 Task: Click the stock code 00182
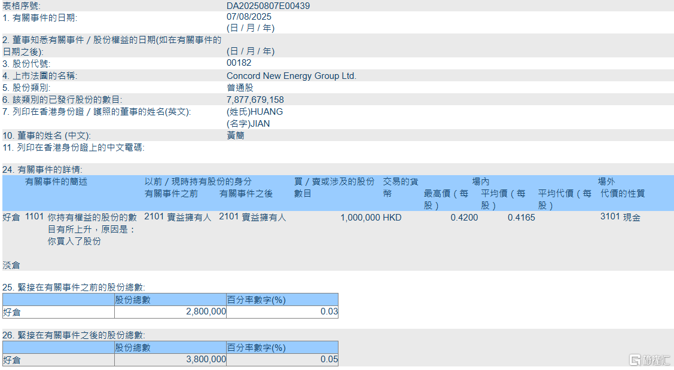coord(239,63)
